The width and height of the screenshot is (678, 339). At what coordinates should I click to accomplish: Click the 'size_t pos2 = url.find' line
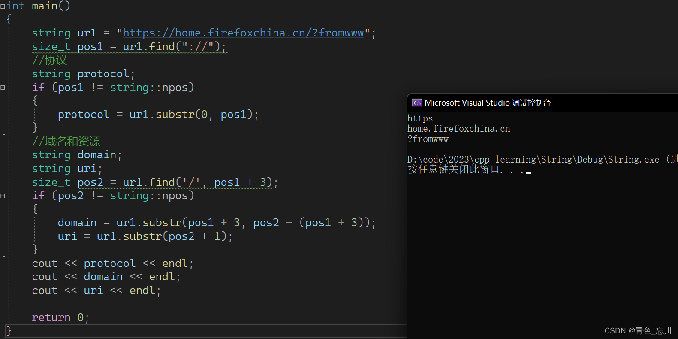155,182
